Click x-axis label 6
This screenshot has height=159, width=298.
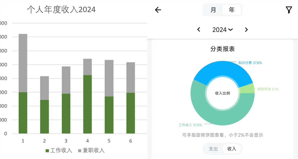pyautogui.click(x=131, y=141)
